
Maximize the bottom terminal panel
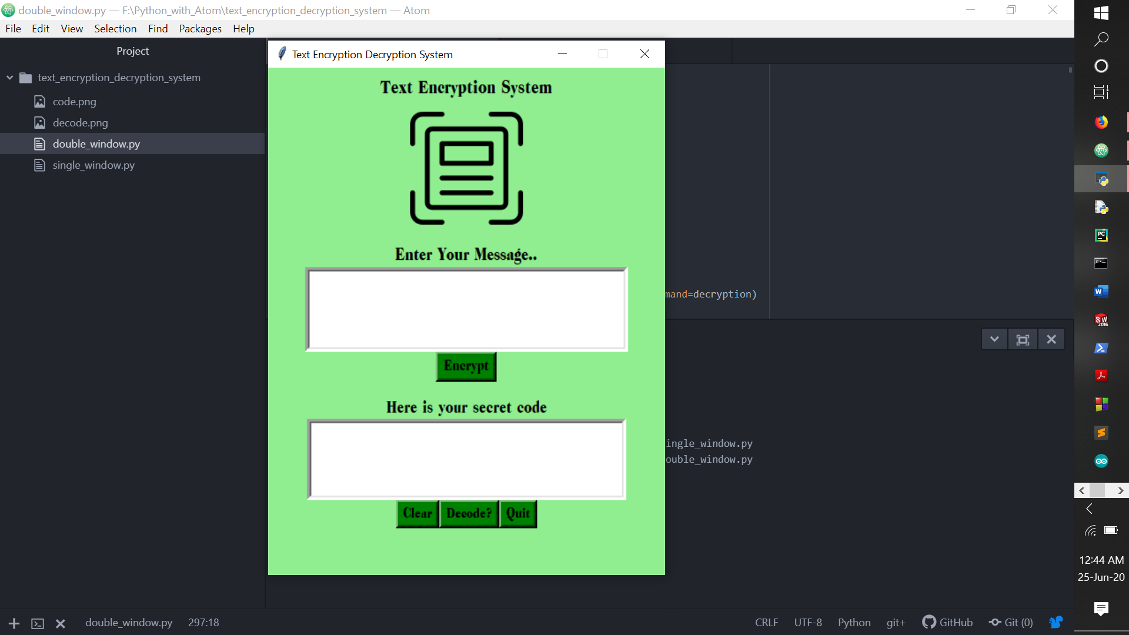pos(1023,339)
